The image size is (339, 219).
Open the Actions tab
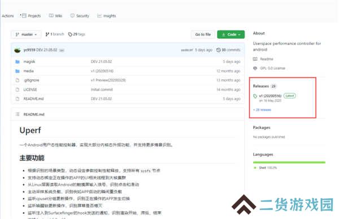pos(8,16)
